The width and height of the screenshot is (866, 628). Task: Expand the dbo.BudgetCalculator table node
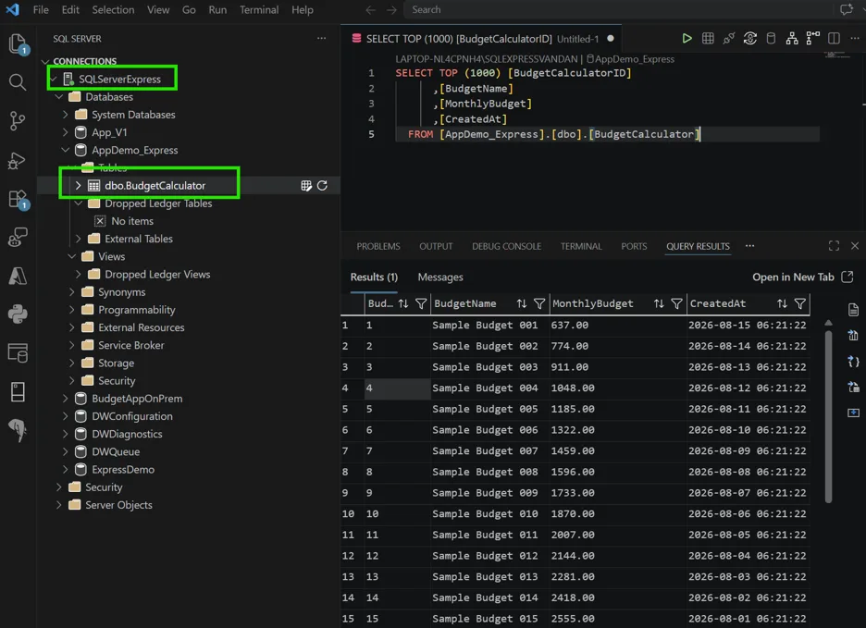pos(78,186)
